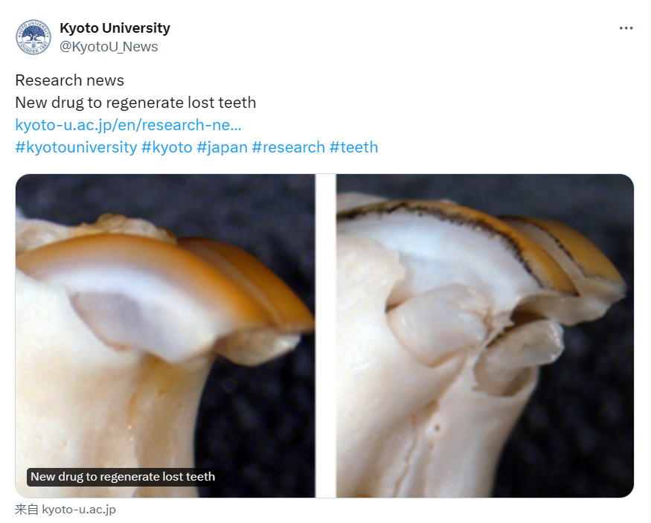Open the tweet's more options menu
Viewport: 651px width, 523px height.
626,28
